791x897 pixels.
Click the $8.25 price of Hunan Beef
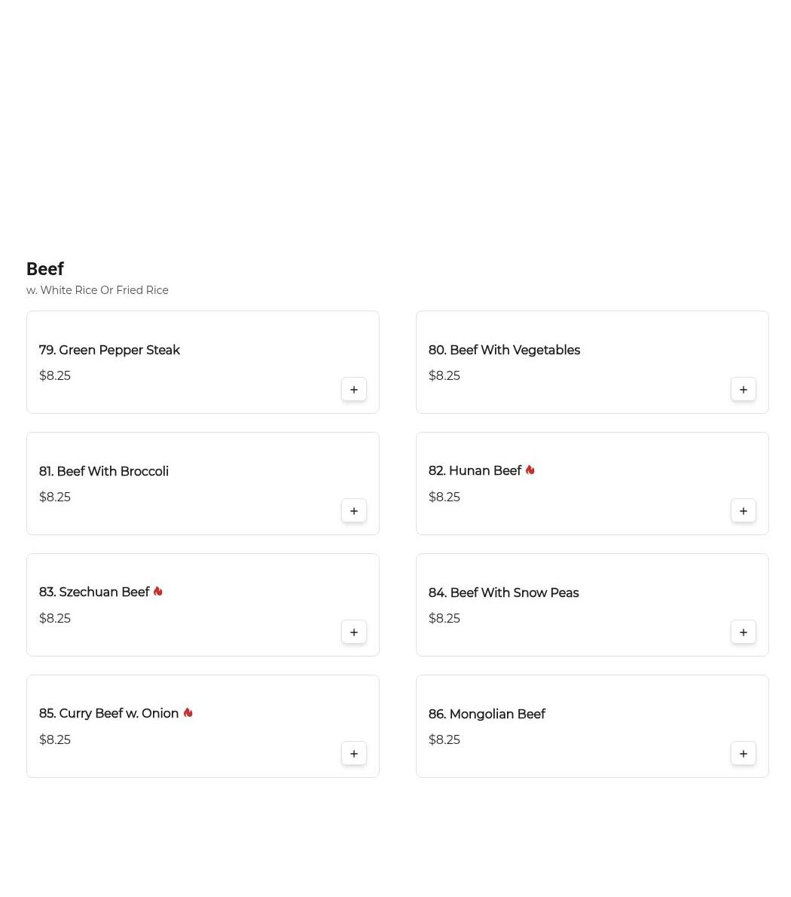(444, 497)
